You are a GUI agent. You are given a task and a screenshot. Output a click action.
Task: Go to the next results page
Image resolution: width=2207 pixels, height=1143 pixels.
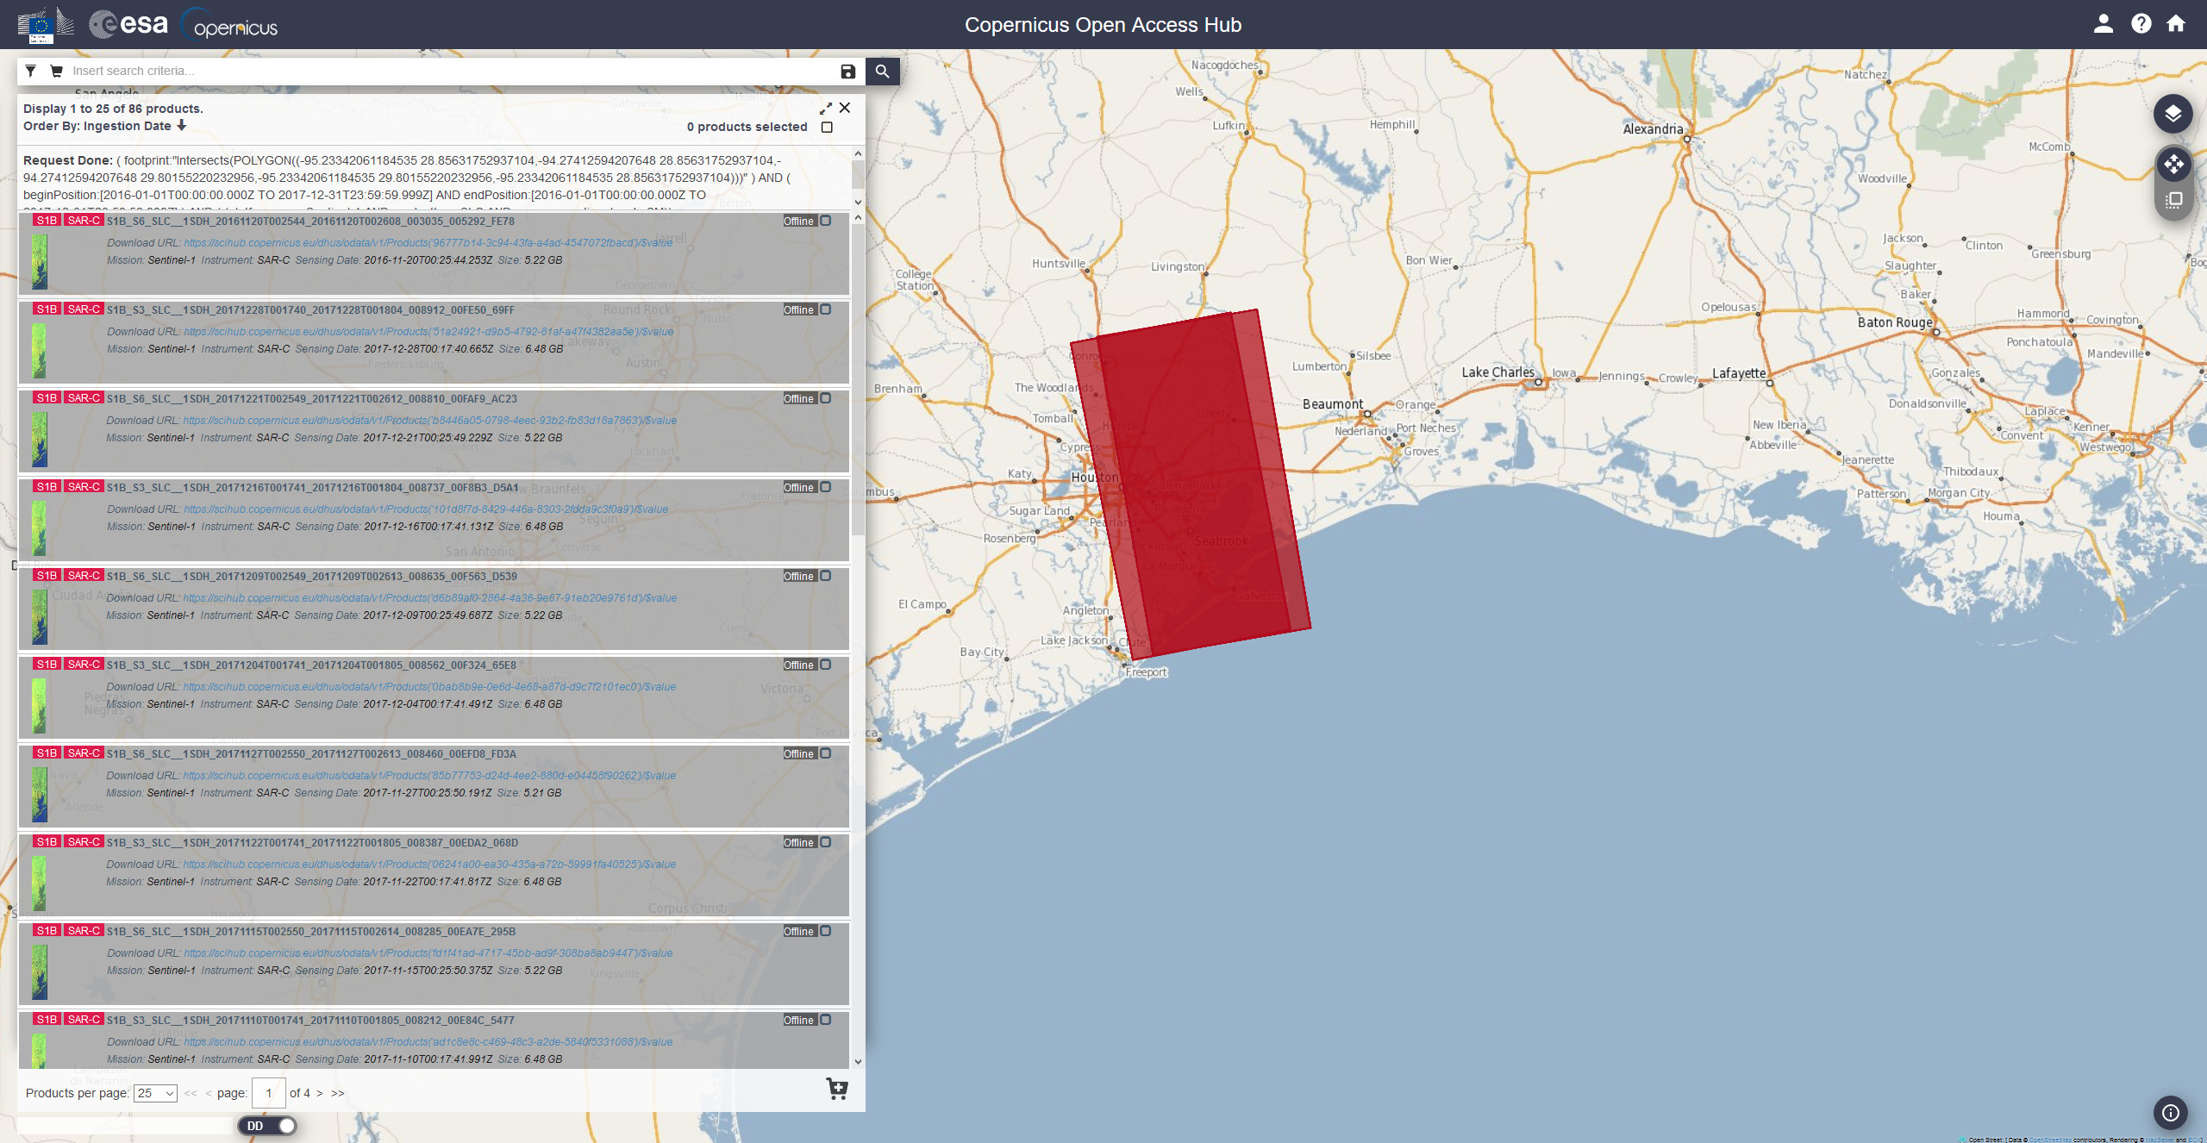click(x=320, y=1093)
